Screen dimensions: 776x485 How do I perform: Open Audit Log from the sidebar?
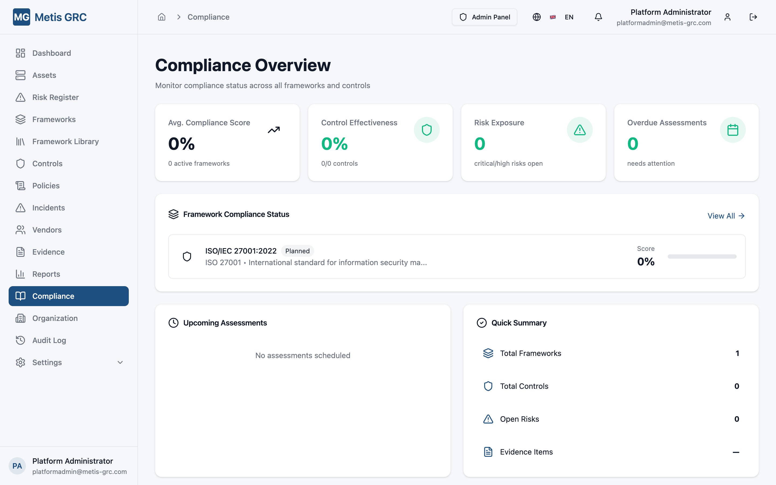pos(49,340)
